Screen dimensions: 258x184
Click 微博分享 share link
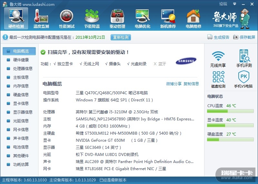(174, 84)
